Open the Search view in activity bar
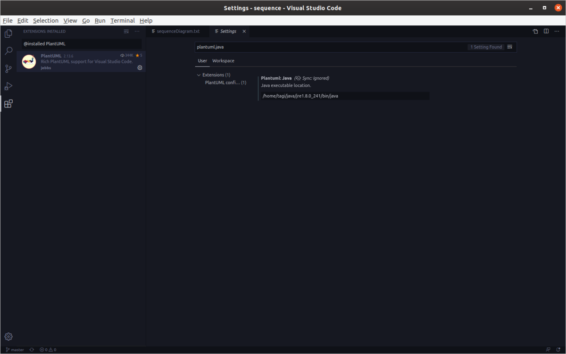 pos(8,51)
